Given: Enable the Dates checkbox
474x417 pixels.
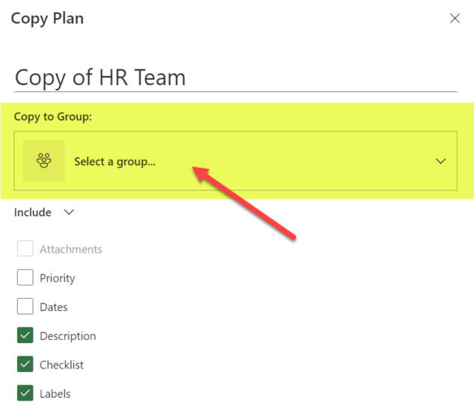Looking at the screenshot, I should click(x=25, y=306).
